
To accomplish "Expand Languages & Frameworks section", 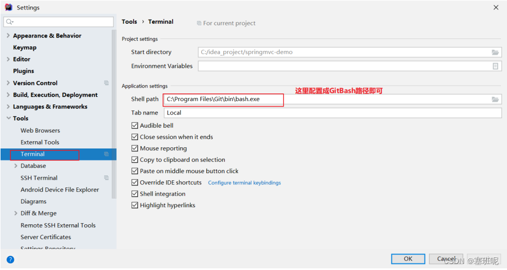I will coord(8,107).
